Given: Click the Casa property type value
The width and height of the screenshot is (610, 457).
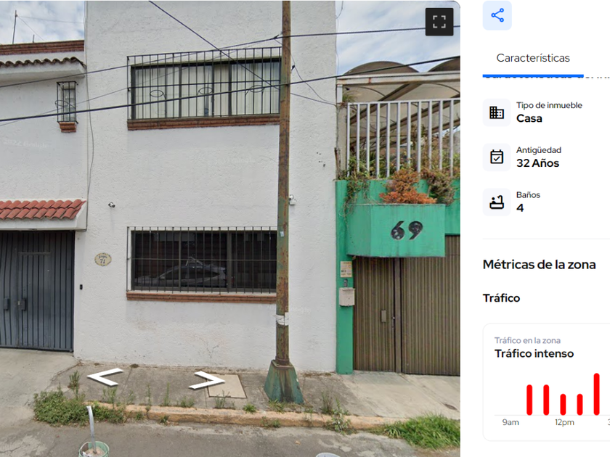Looking at the screenshot, I should coord(529,118).
